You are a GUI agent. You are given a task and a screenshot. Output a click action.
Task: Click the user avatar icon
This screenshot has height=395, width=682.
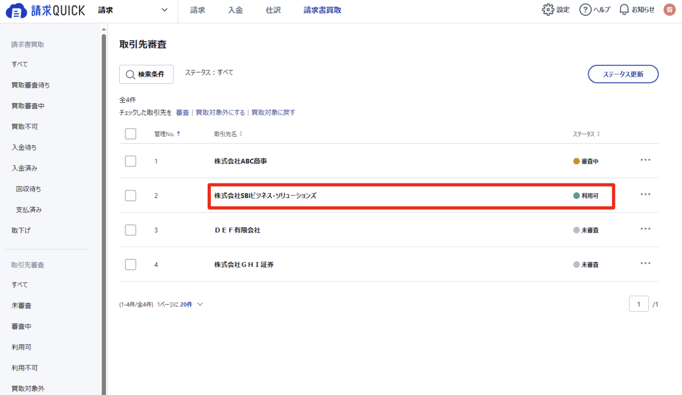coord(670,10)
